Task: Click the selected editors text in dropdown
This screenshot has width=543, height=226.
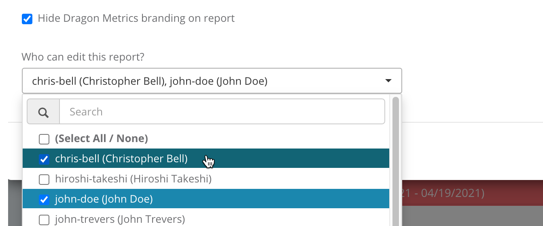Action: 150,81
